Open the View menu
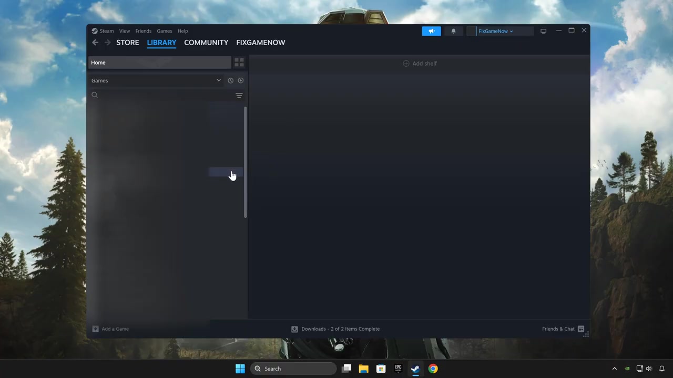673x378 pixels. click(x=124, y=31)
